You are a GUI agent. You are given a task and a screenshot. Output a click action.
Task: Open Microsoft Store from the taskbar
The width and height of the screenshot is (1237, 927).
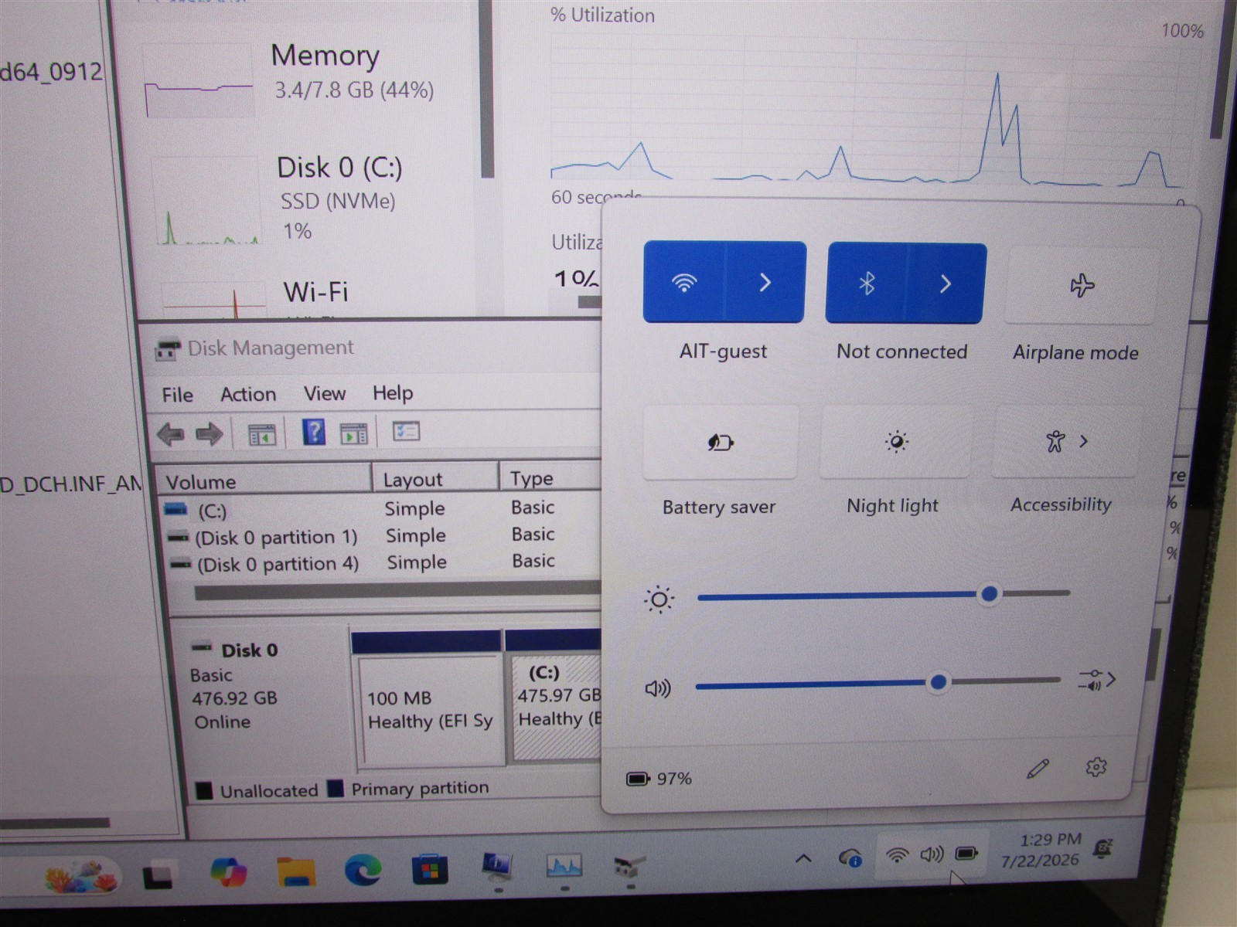430,871
